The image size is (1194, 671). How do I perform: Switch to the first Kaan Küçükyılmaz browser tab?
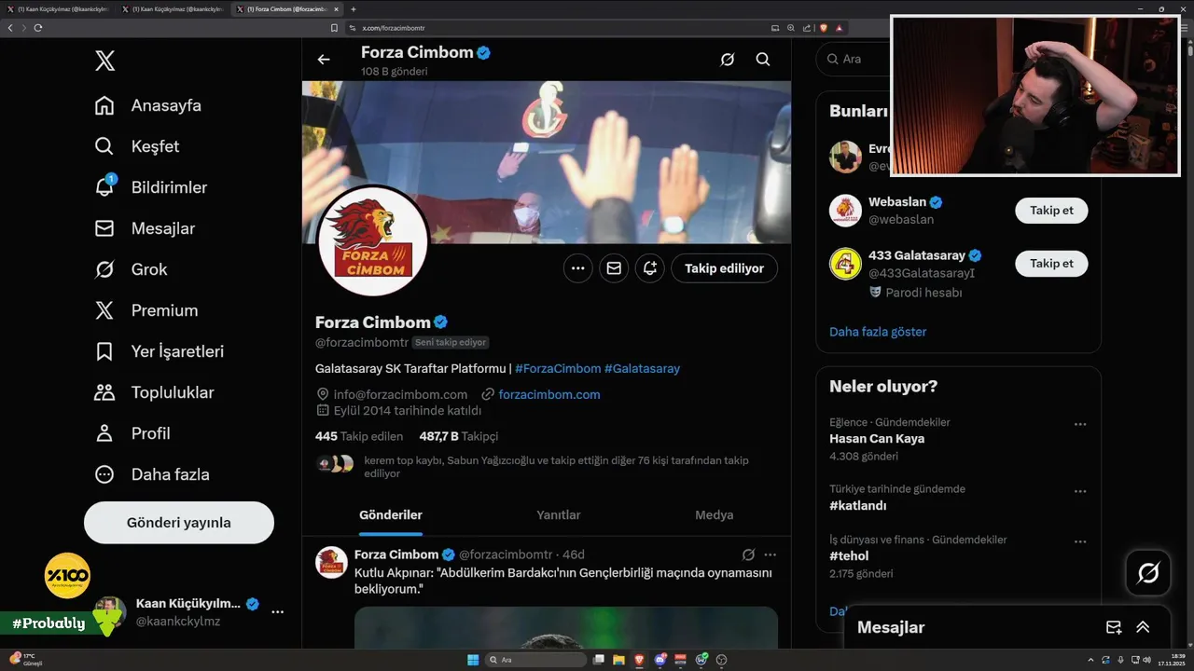pyautogui.click(x=60, y=9)
